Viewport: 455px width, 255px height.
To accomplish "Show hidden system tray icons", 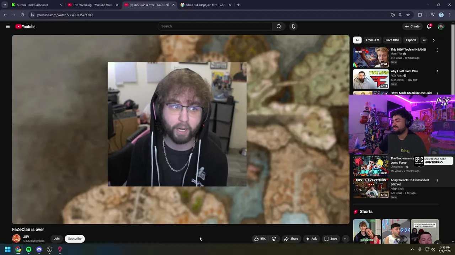I will tap(412, 249).
